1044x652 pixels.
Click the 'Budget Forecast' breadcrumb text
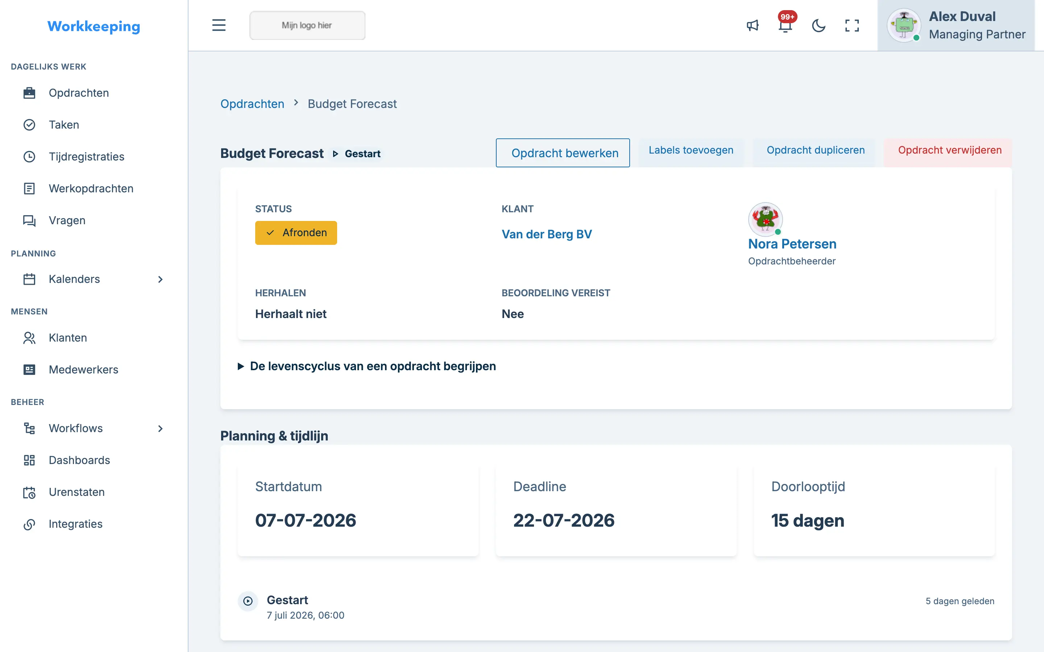click(x=352, y=104)
